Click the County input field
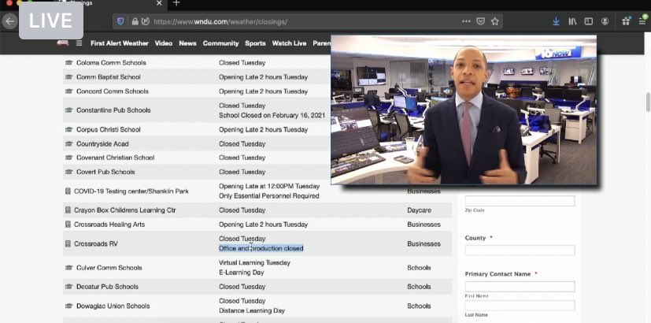651x323 pixels. coord(520,251)
